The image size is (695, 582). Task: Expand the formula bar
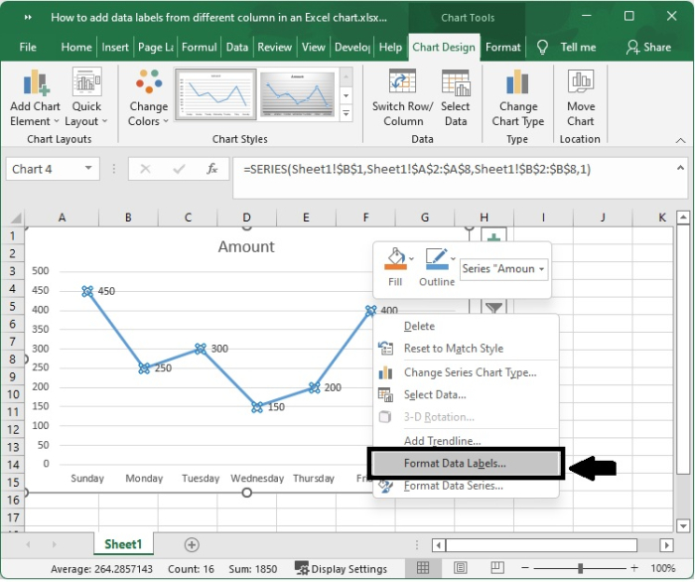point(680,168)
